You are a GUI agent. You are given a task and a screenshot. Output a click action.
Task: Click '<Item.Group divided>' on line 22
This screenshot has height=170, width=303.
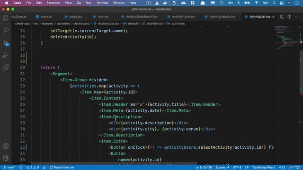[84, 80]
